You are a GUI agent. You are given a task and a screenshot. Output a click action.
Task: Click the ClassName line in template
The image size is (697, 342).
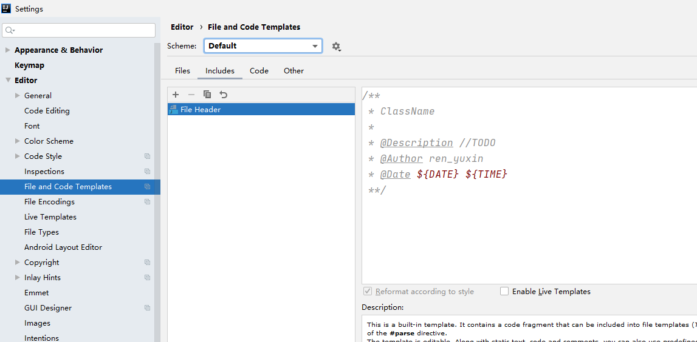(402, 112)
